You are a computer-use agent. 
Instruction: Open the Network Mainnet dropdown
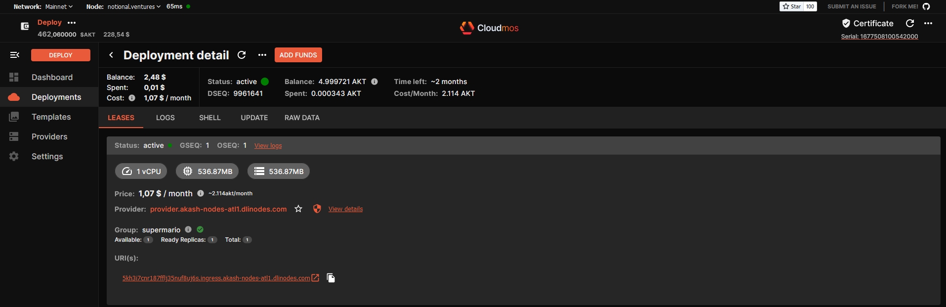[59, 6]
